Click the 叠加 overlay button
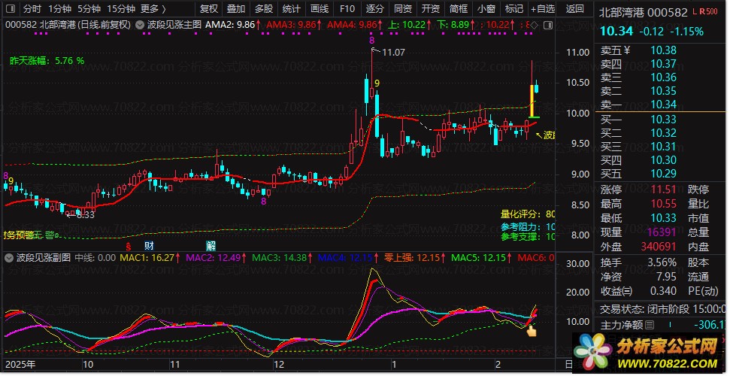 coord(236,9)
